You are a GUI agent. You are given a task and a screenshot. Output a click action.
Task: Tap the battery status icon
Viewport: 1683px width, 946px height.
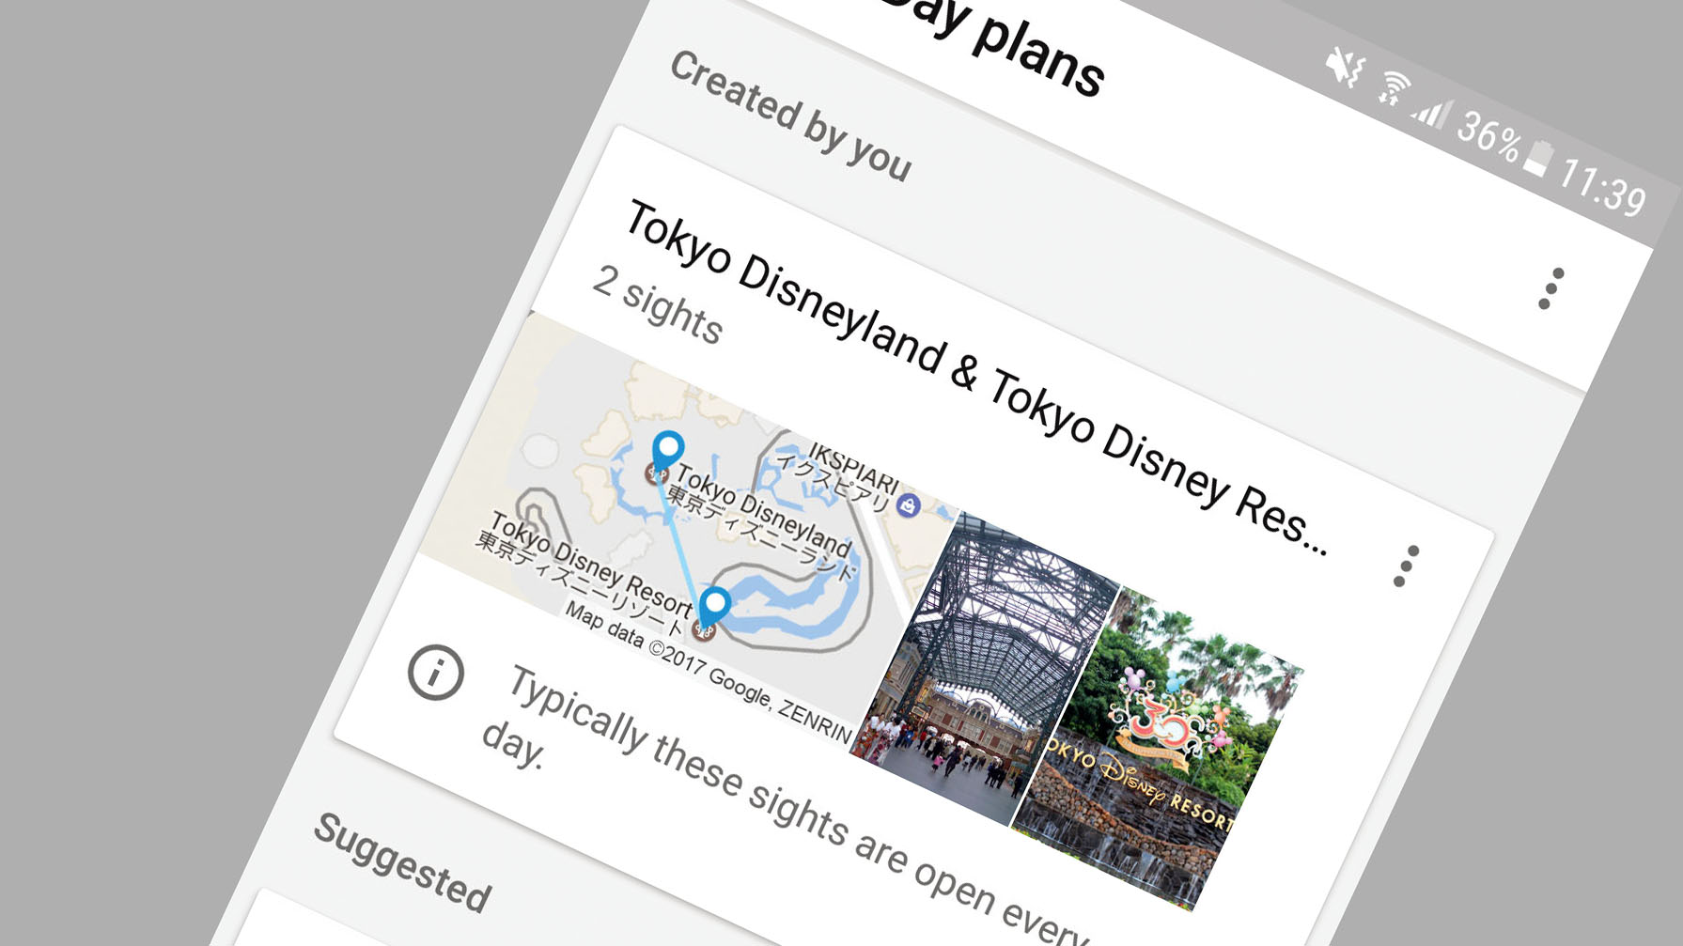pyautogui.click(x=1537, y=158)
